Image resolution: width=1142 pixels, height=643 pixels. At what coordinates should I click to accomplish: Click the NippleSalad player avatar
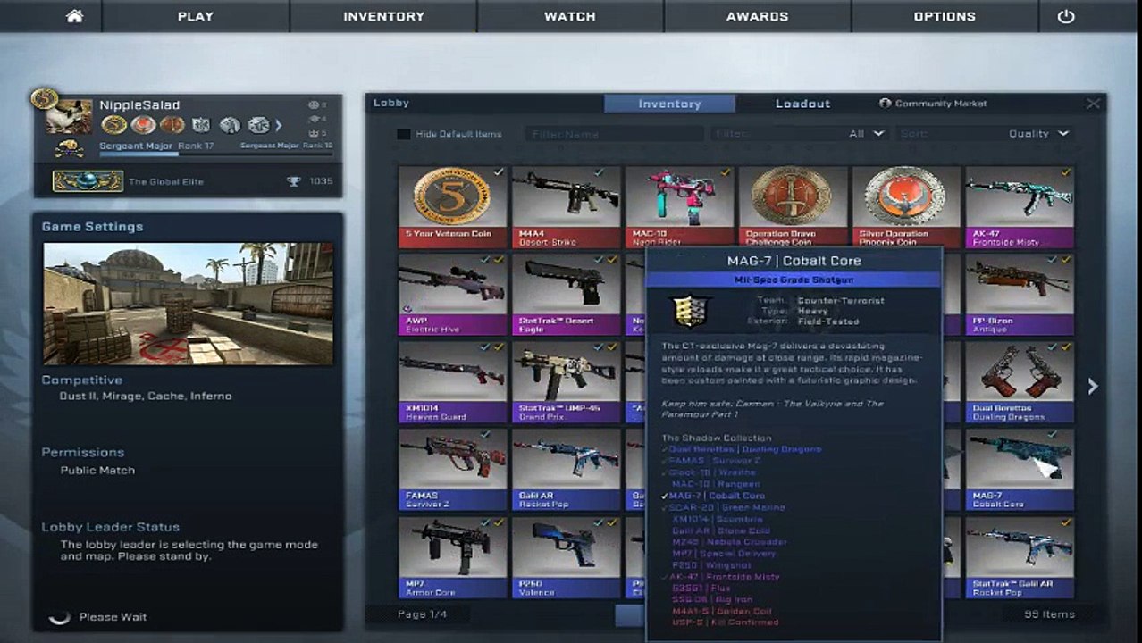pyautogui.click(x=69, y=117)
